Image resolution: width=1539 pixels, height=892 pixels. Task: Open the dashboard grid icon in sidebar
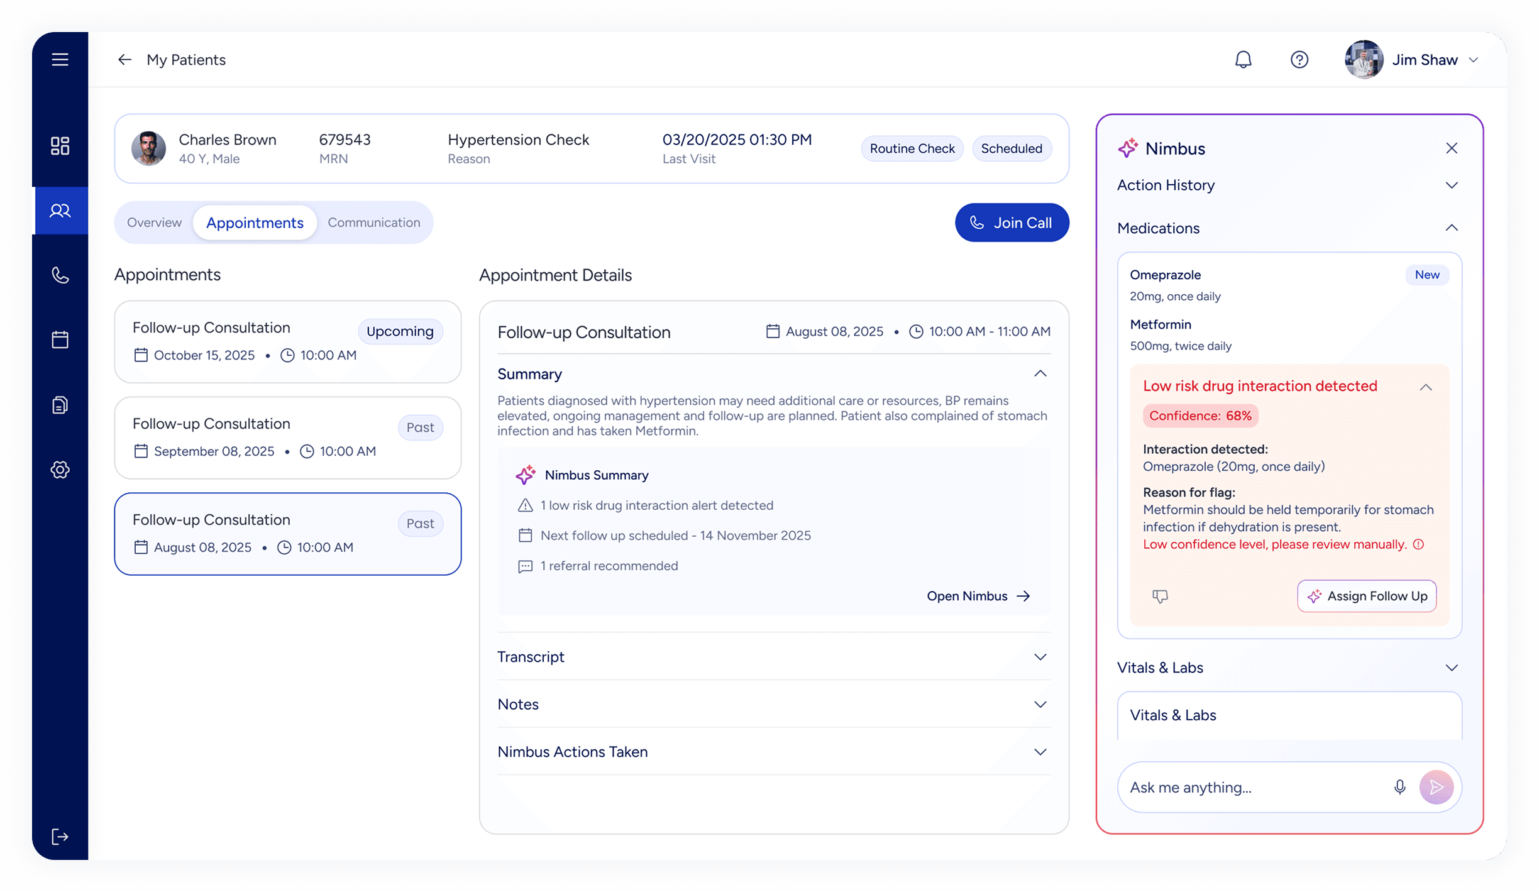click(x=60, y=146)
